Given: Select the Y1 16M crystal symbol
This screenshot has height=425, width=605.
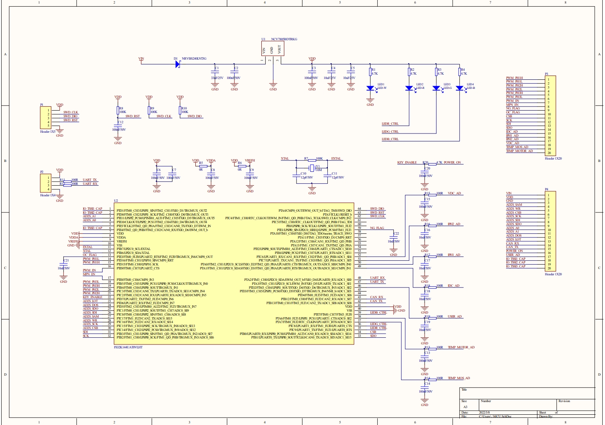Looking at the screenshot, I should coord(312,168).
